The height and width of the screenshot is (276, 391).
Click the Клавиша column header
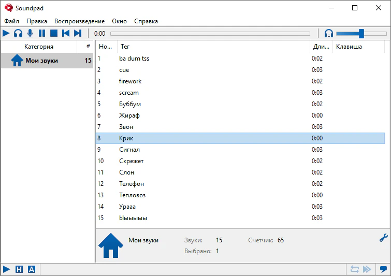point(349,47)
